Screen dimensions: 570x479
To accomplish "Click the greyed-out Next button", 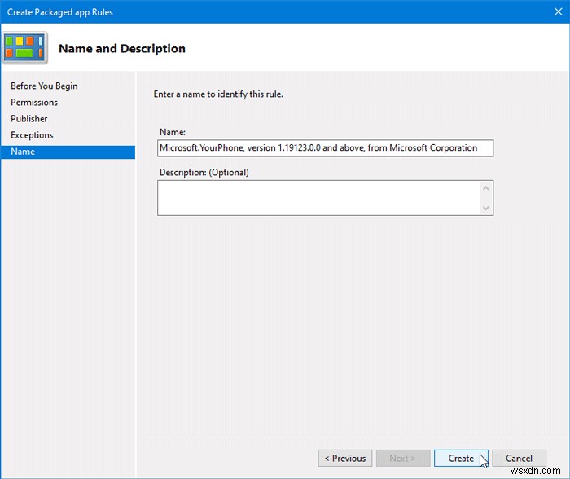I will tap(402, 458).
